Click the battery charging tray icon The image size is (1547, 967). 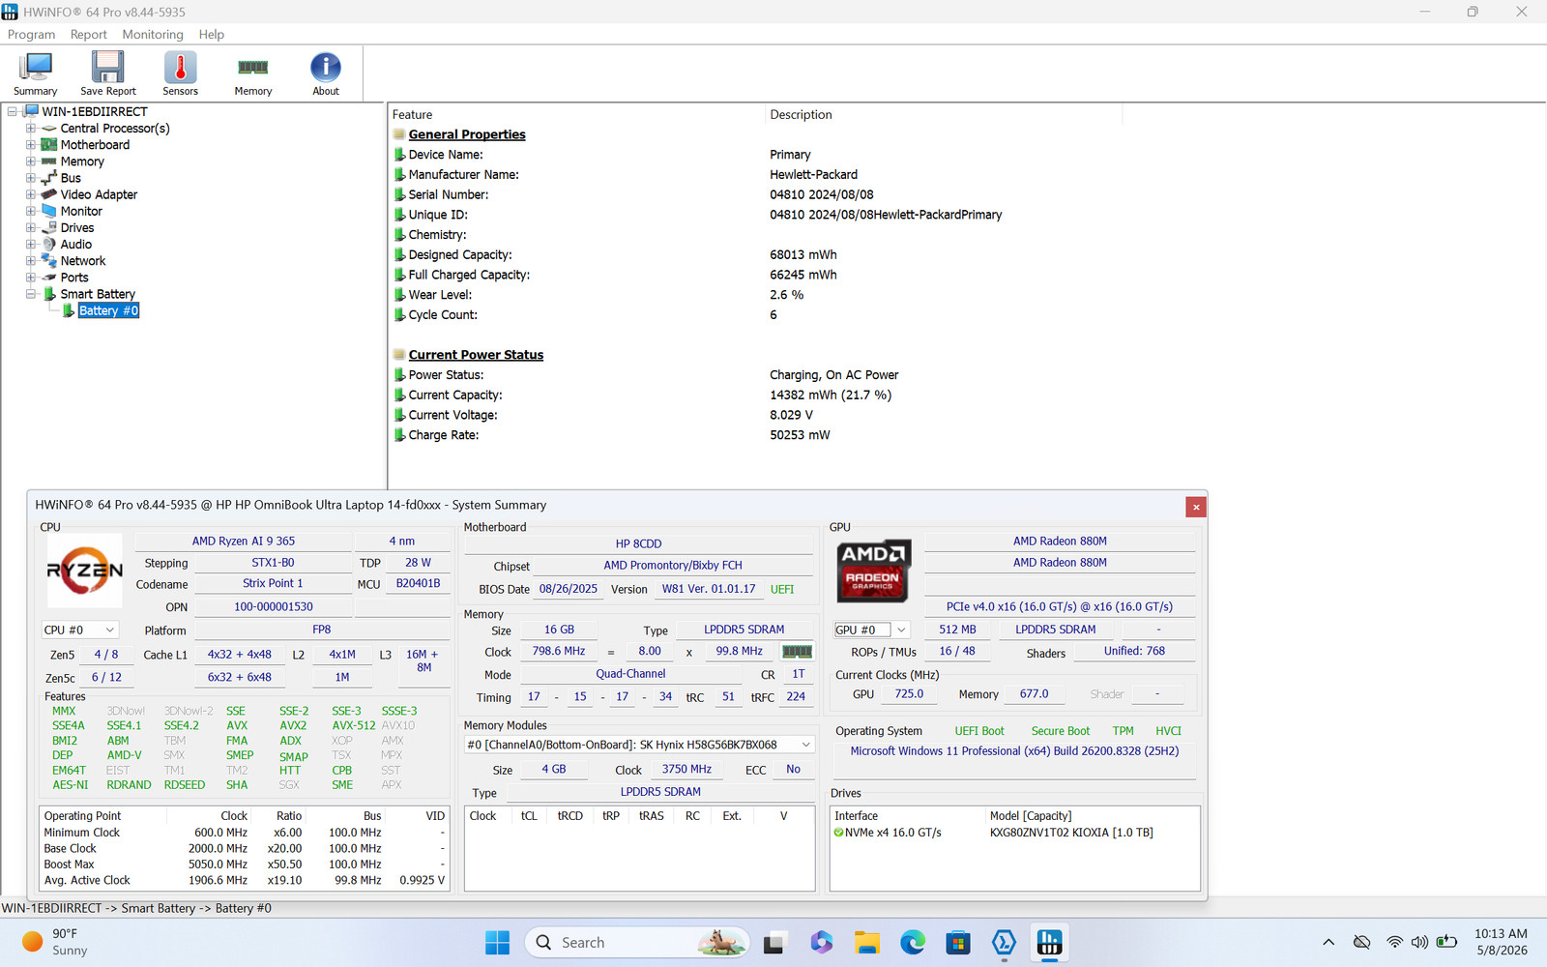(x=1446, y=942)
